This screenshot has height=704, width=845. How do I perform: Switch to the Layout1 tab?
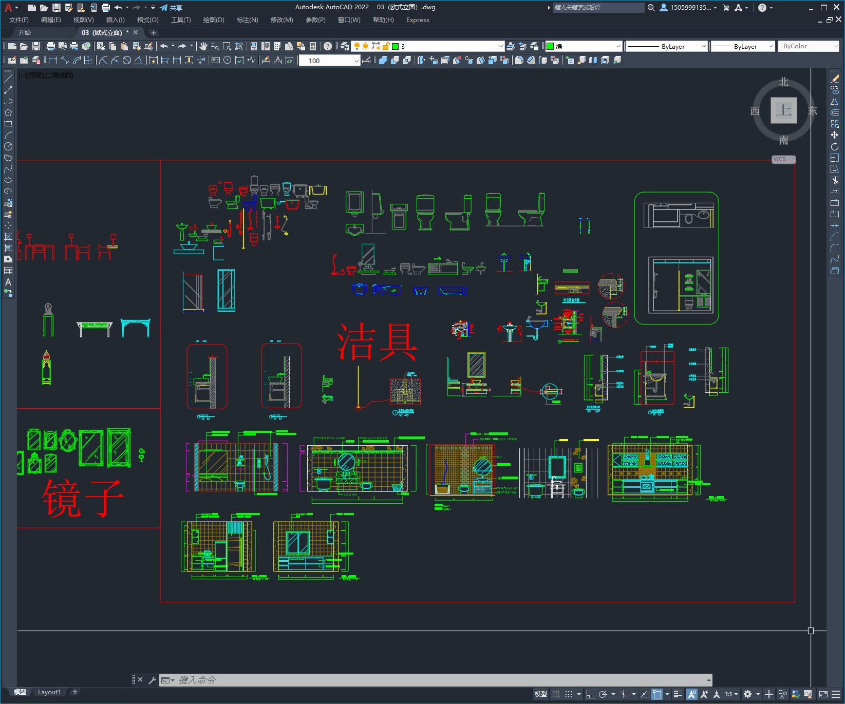pos(49,692)
